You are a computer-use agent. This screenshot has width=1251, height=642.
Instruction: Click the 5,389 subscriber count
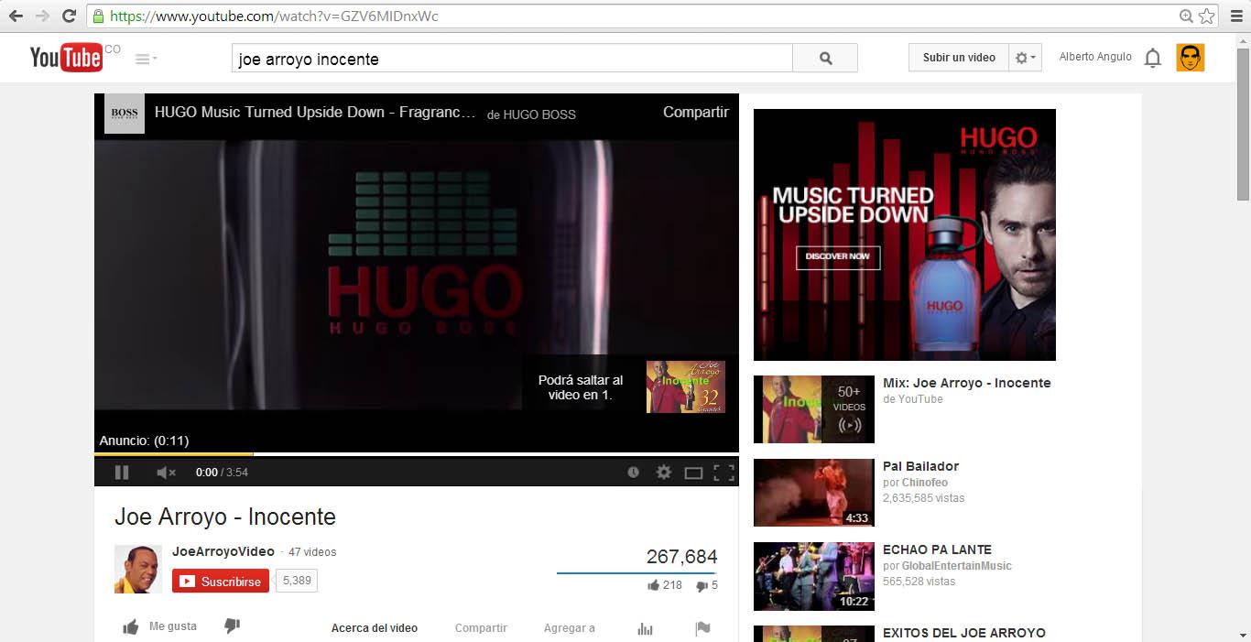297,581
